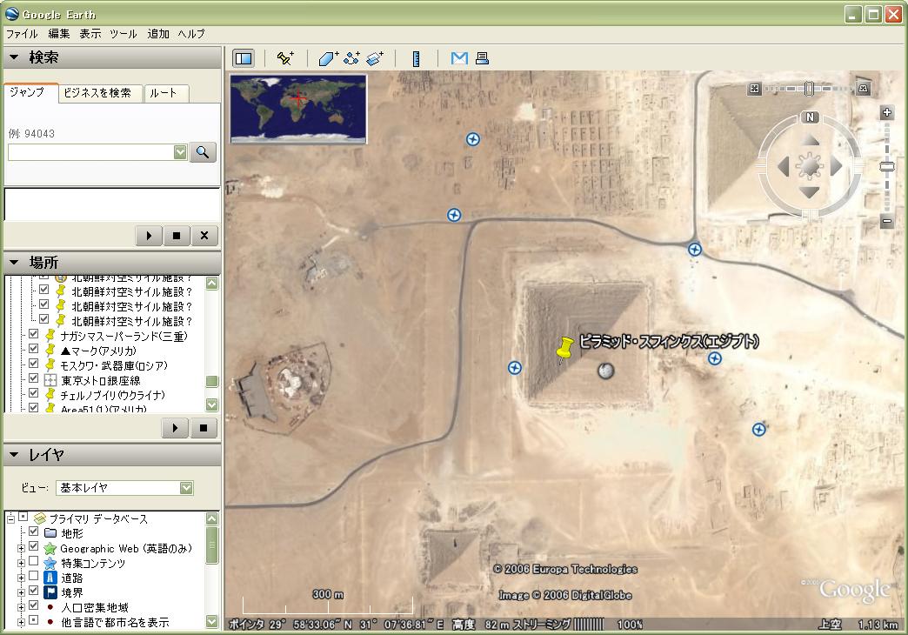Add a polygon from the toolbar
Viewport: 908px width, 635px height.
coord(329,58)
